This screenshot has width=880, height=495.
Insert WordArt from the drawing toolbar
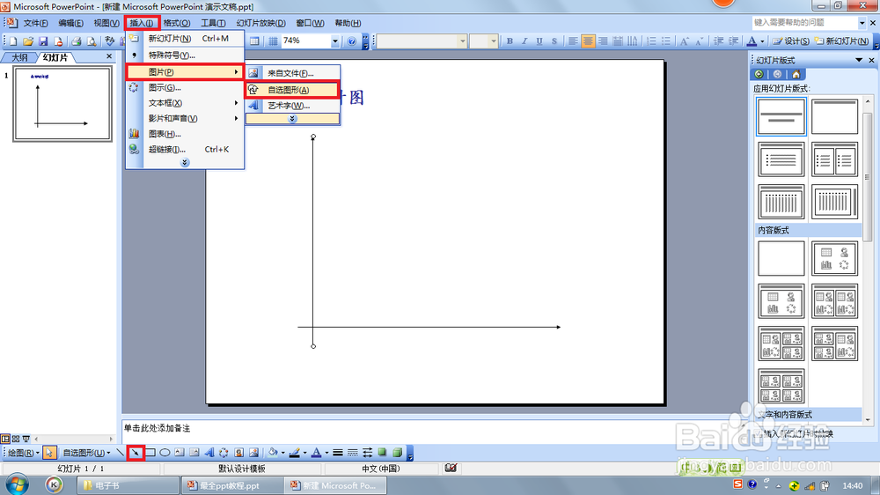[209, 453]
